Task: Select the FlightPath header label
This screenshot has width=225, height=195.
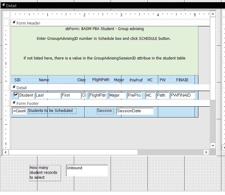Action: pos(101,80)
